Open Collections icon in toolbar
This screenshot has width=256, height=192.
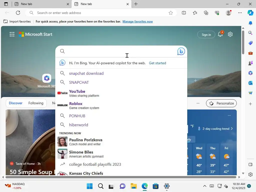[206, 13]
